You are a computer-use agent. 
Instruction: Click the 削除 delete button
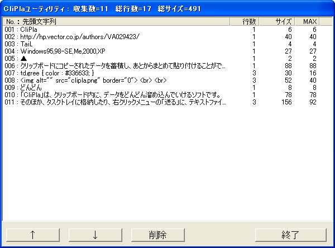click(x=157, y=235)
